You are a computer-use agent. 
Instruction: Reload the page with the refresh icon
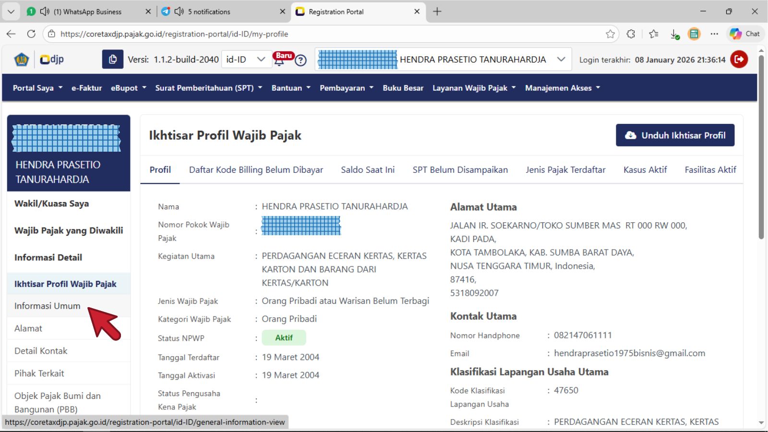click(x=31, y=34)
